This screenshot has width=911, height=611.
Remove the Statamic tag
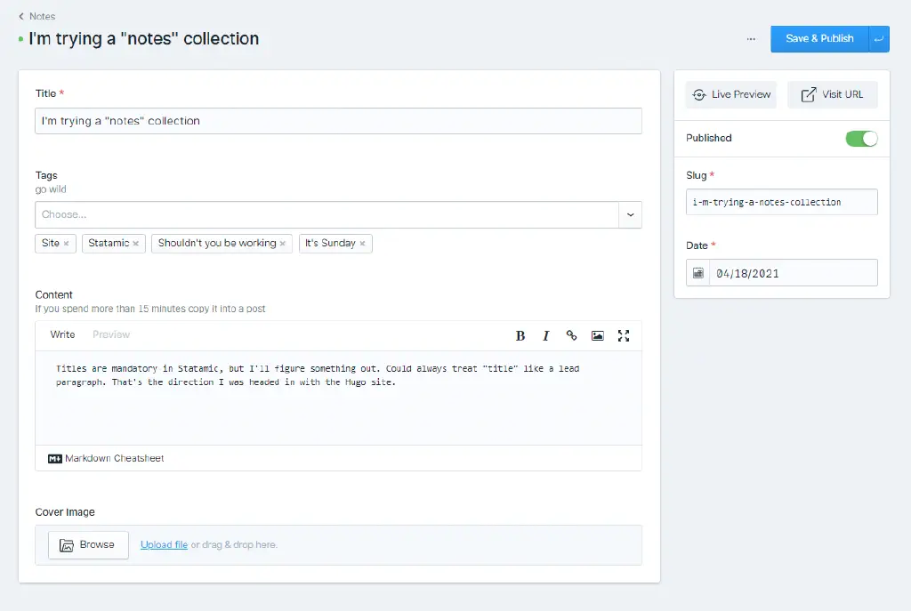[x=135, y=244]
